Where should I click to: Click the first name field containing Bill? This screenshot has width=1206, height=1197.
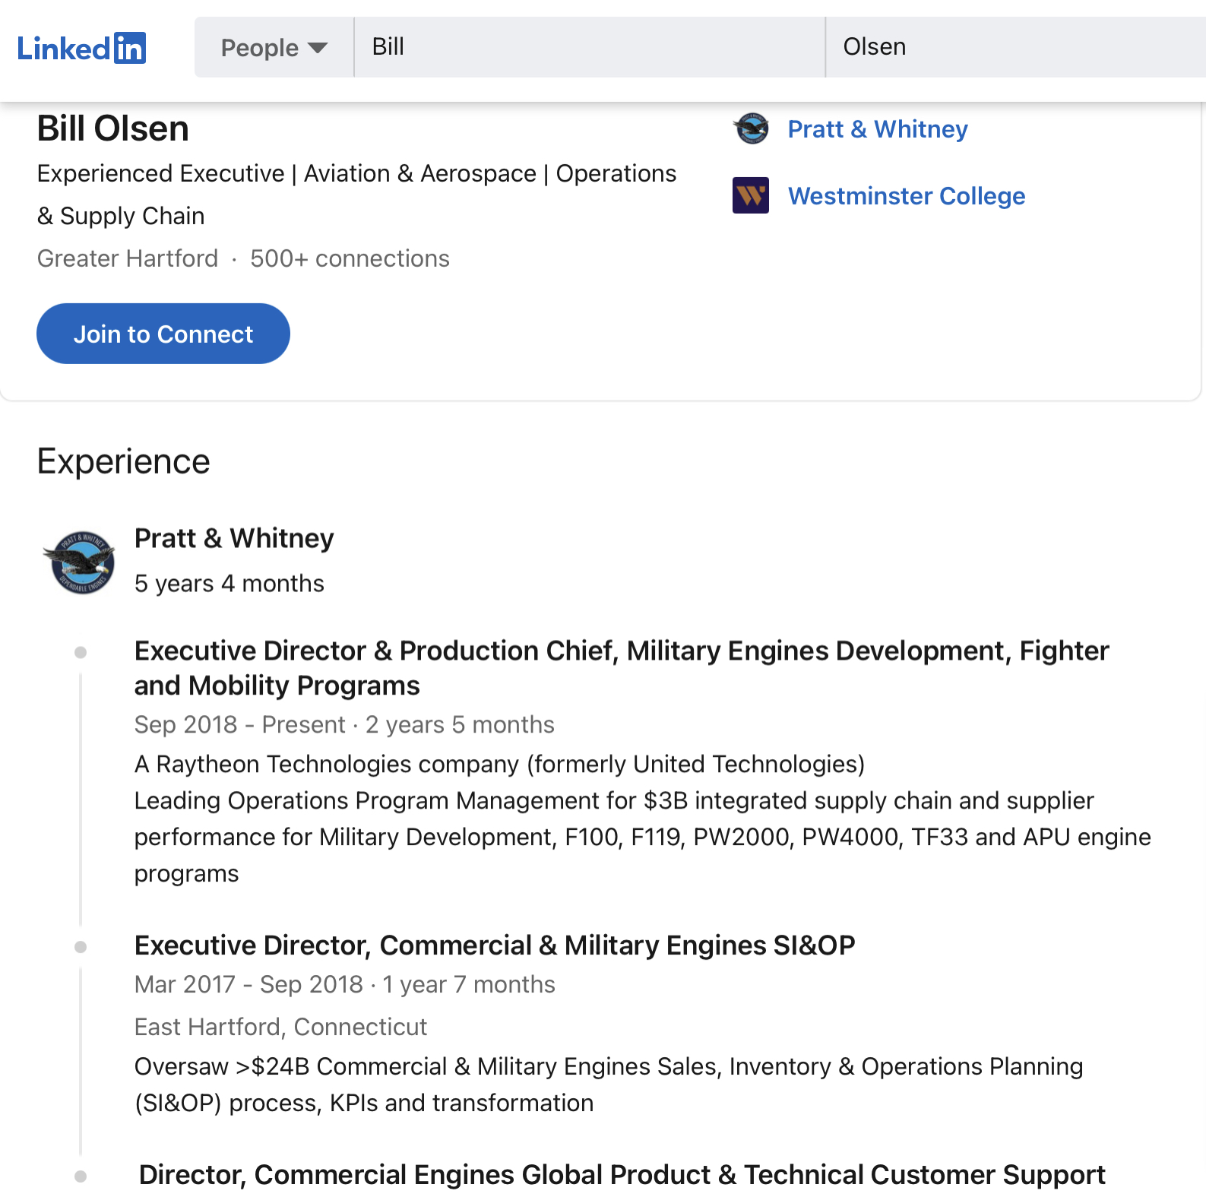(x=590, y=47)
